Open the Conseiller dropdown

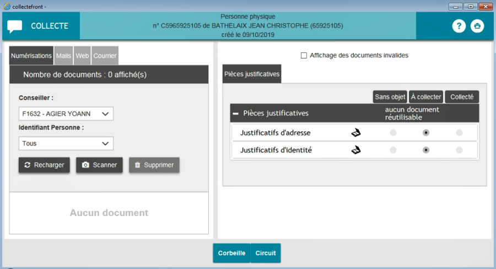(66, 114)
